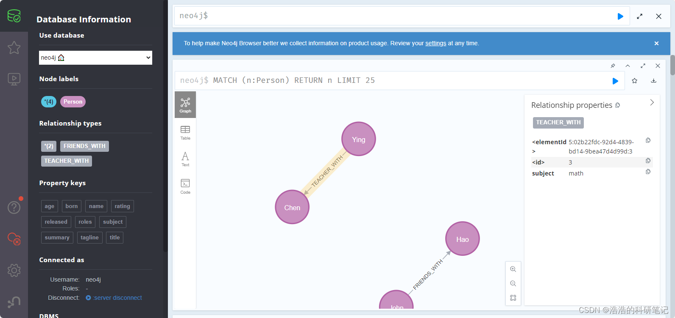
Task: Save query to favorites star
Action: (x=635, y=81)
